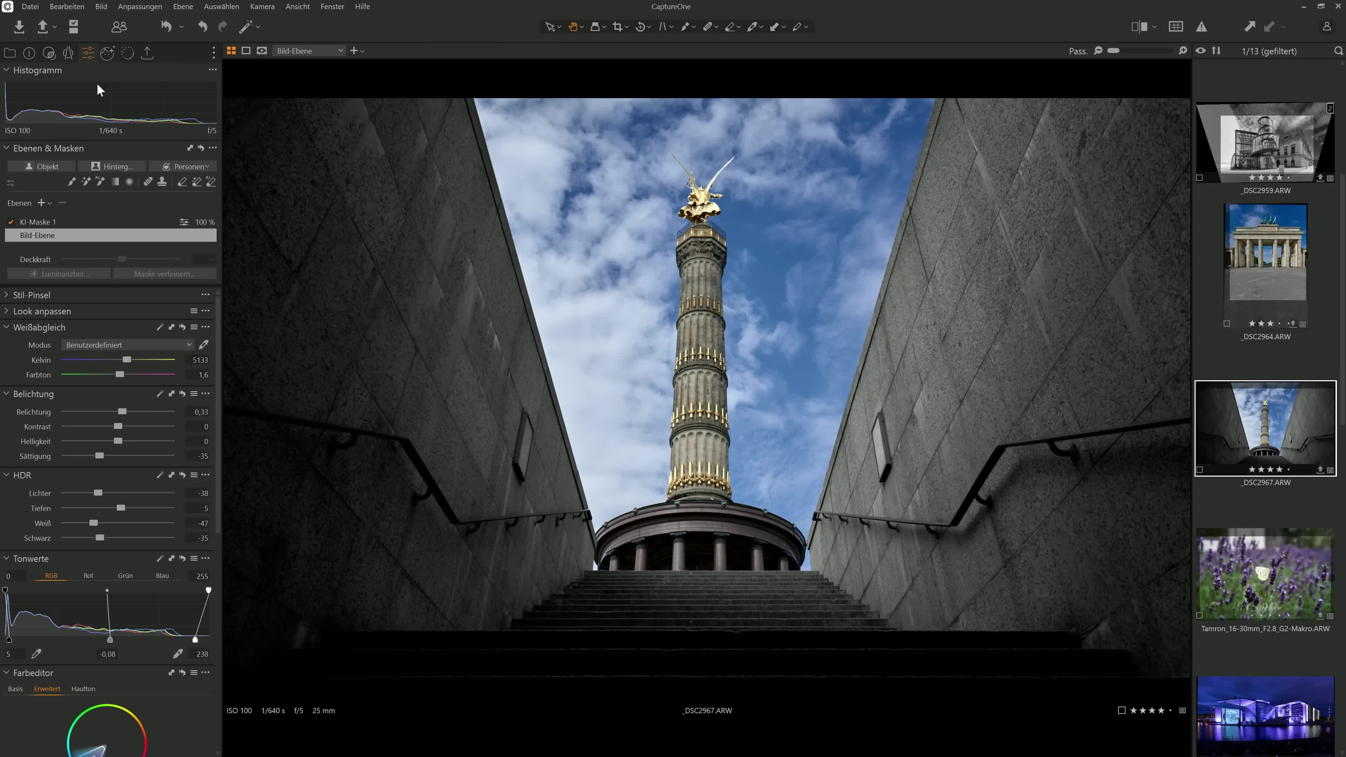Image resolution: width=1346 pixels, height=757 pixels.
Task: Switch to multi-view grid viewer mode
Action: tap(231, 51)
